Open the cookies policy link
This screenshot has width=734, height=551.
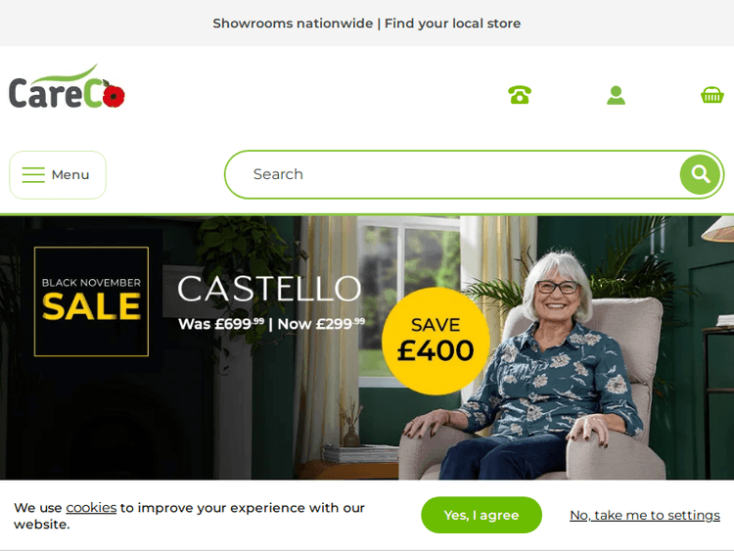coord(91,508)
